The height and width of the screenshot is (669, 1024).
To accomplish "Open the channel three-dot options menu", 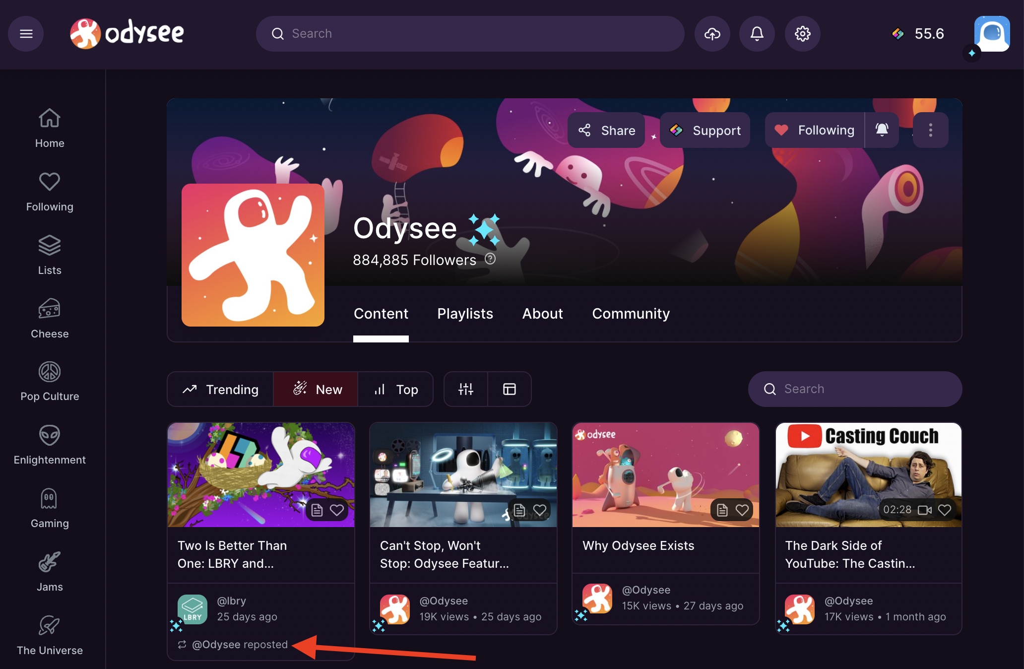I will pos(931,130).
